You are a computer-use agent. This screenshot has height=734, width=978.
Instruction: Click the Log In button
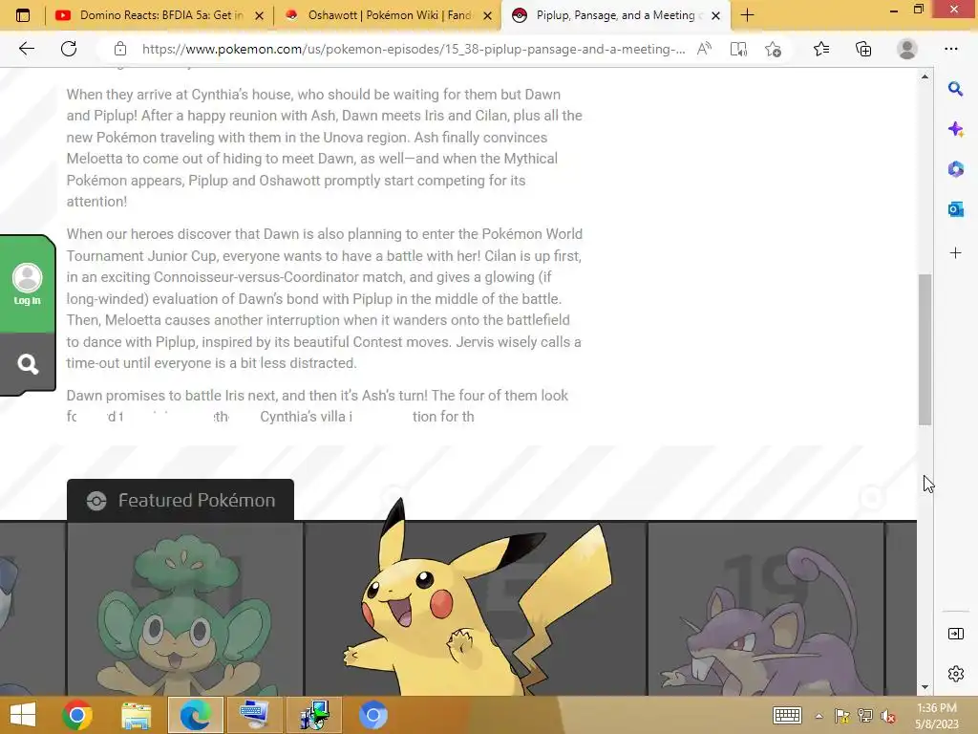click(x=28, y=285)
